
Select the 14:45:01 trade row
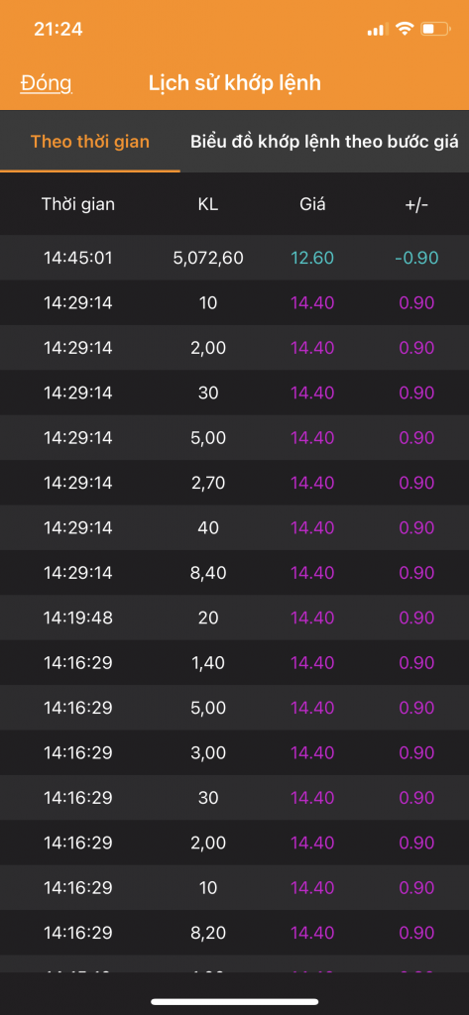(x=234, y=258)
